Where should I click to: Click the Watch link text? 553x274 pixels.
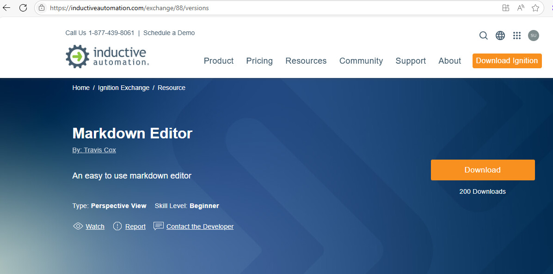tap(95, 226)
